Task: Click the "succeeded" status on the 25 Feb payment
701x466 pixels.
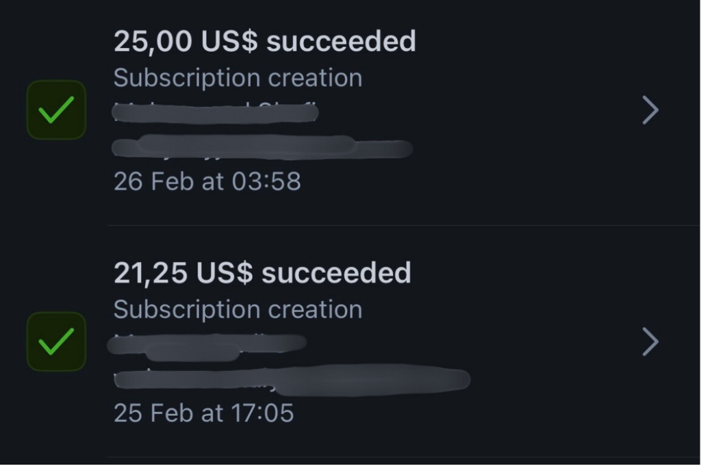Action: click(336, 274)
